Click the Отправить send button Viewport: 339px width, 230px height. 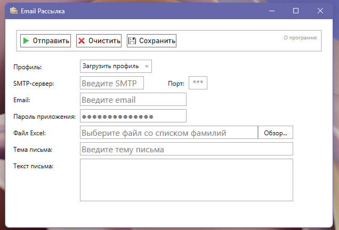click(46, 40)
